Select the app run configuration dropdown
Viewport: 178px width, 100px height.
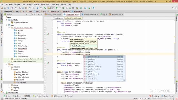coord(51,8)
